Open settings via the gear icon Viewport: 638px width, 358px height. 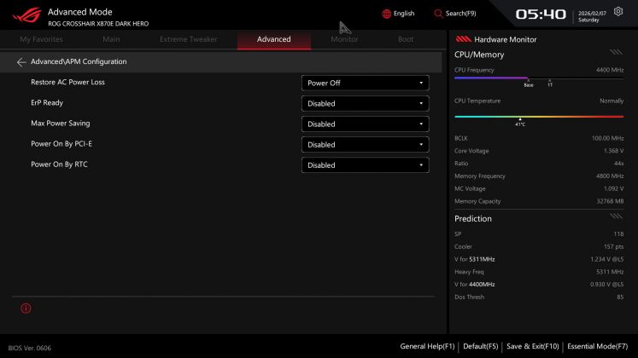pyautogui.click(x=618, y=12)
